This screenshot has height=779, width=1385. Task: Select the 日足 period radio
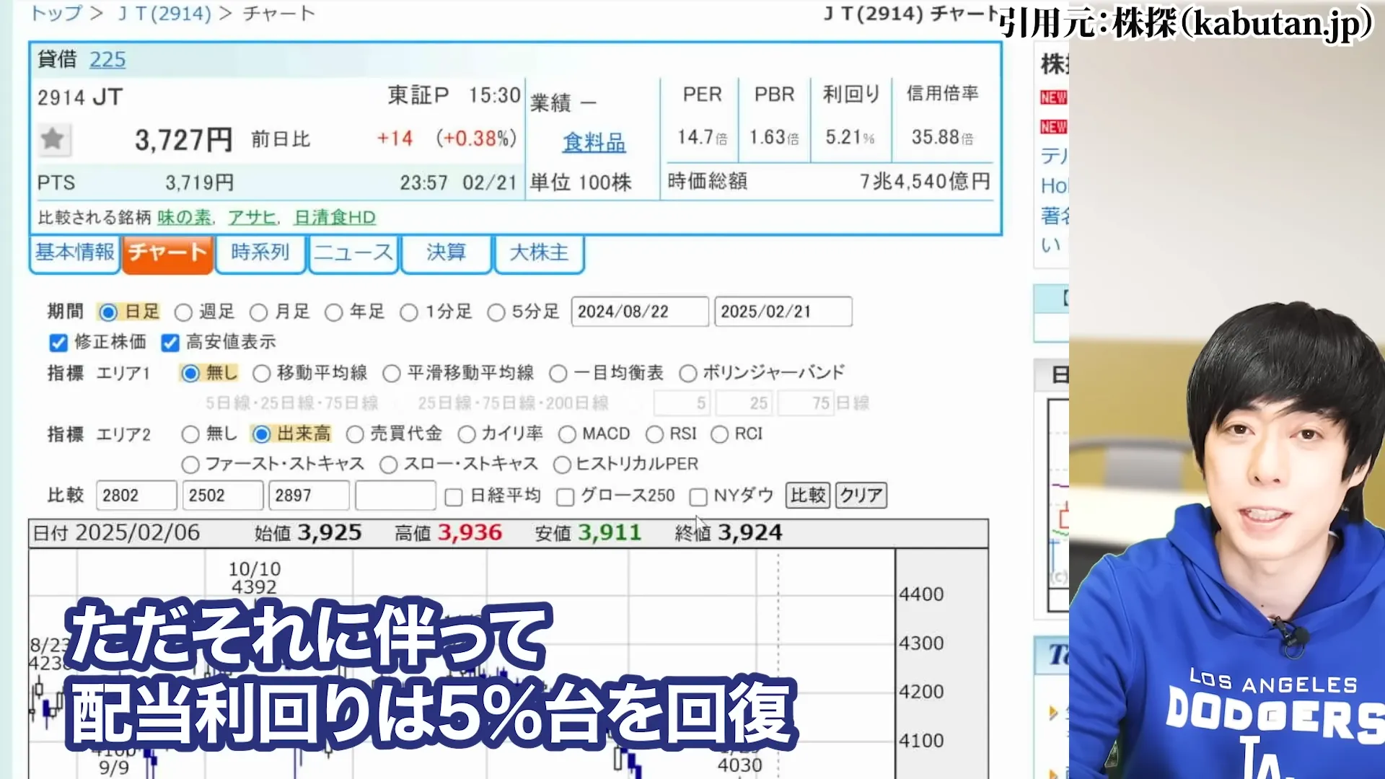(x=108, y=312)
